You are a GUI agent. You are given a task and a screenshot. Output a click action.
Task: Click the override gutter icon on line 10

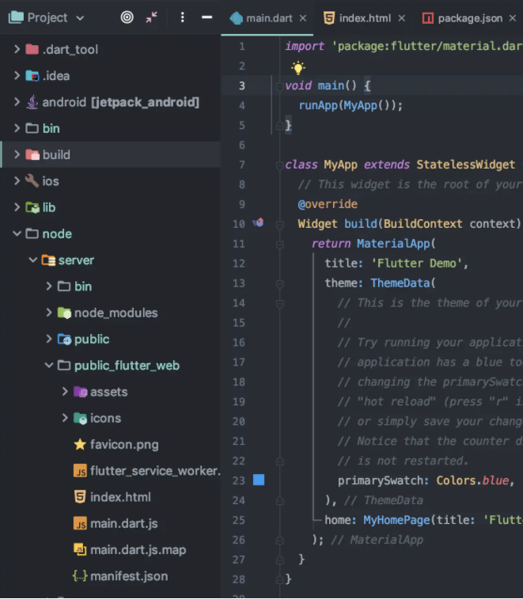point(258,224)
